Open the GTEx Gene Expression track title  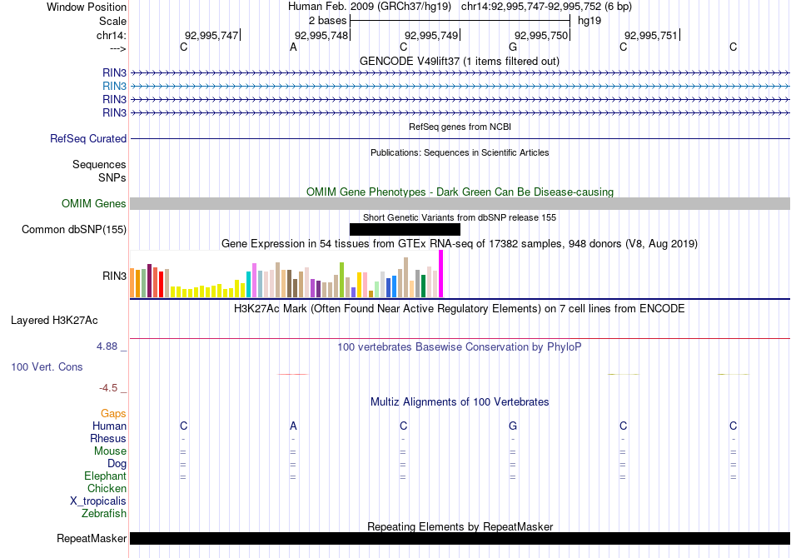click(x=460, y=244)
